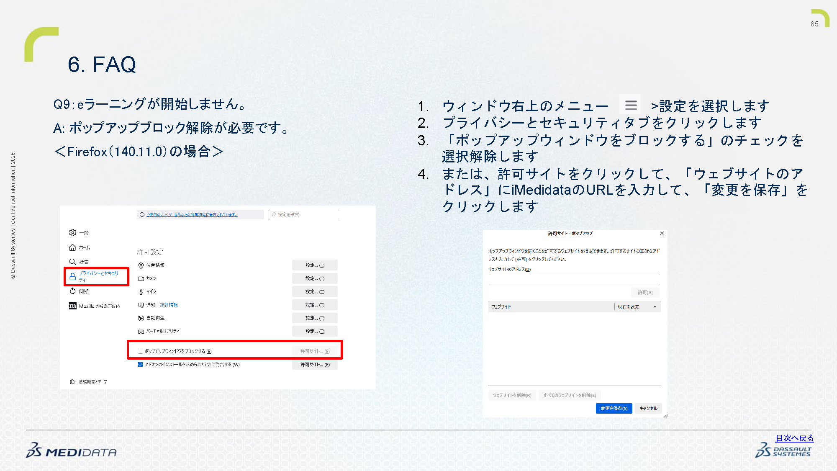Open 拡張機能とテーマ at sidebar bottom
Screen dimensions: 837x471
pyautogui.click(x=89, y=382)
